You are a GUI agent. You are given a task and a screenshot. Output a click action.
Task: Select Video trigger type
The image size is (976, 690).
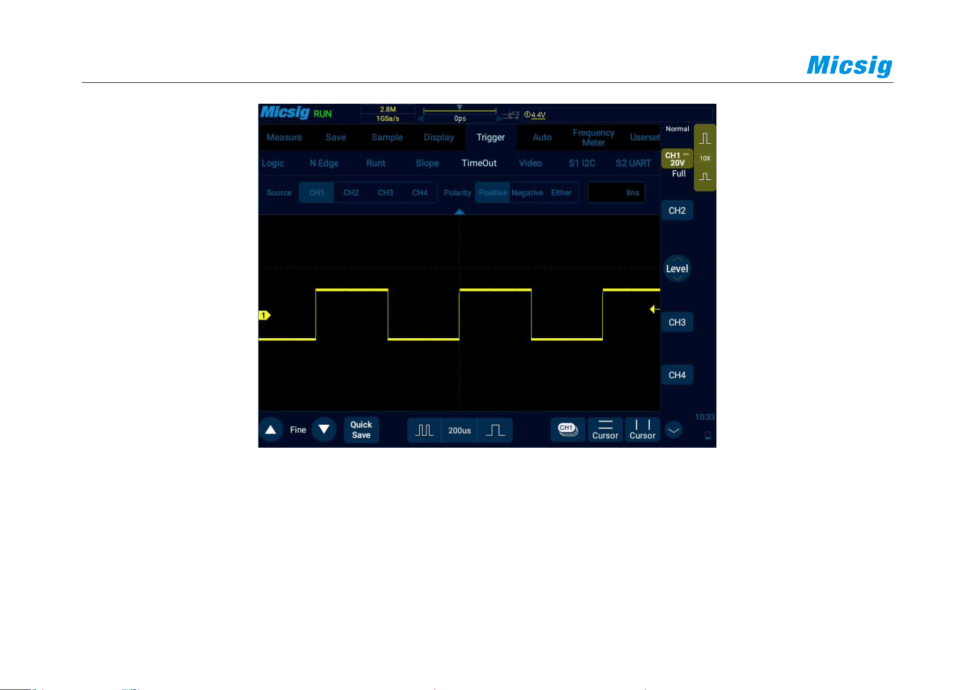click(x=530, y=163)
